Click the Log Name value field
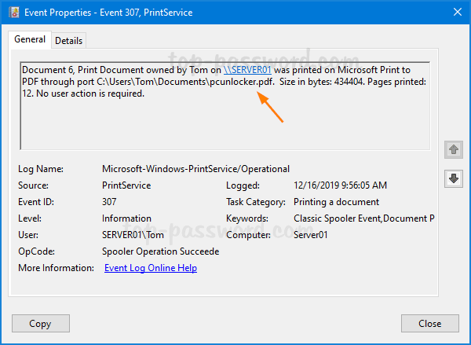Screen dimensions: 471x345 pos(195,169)
